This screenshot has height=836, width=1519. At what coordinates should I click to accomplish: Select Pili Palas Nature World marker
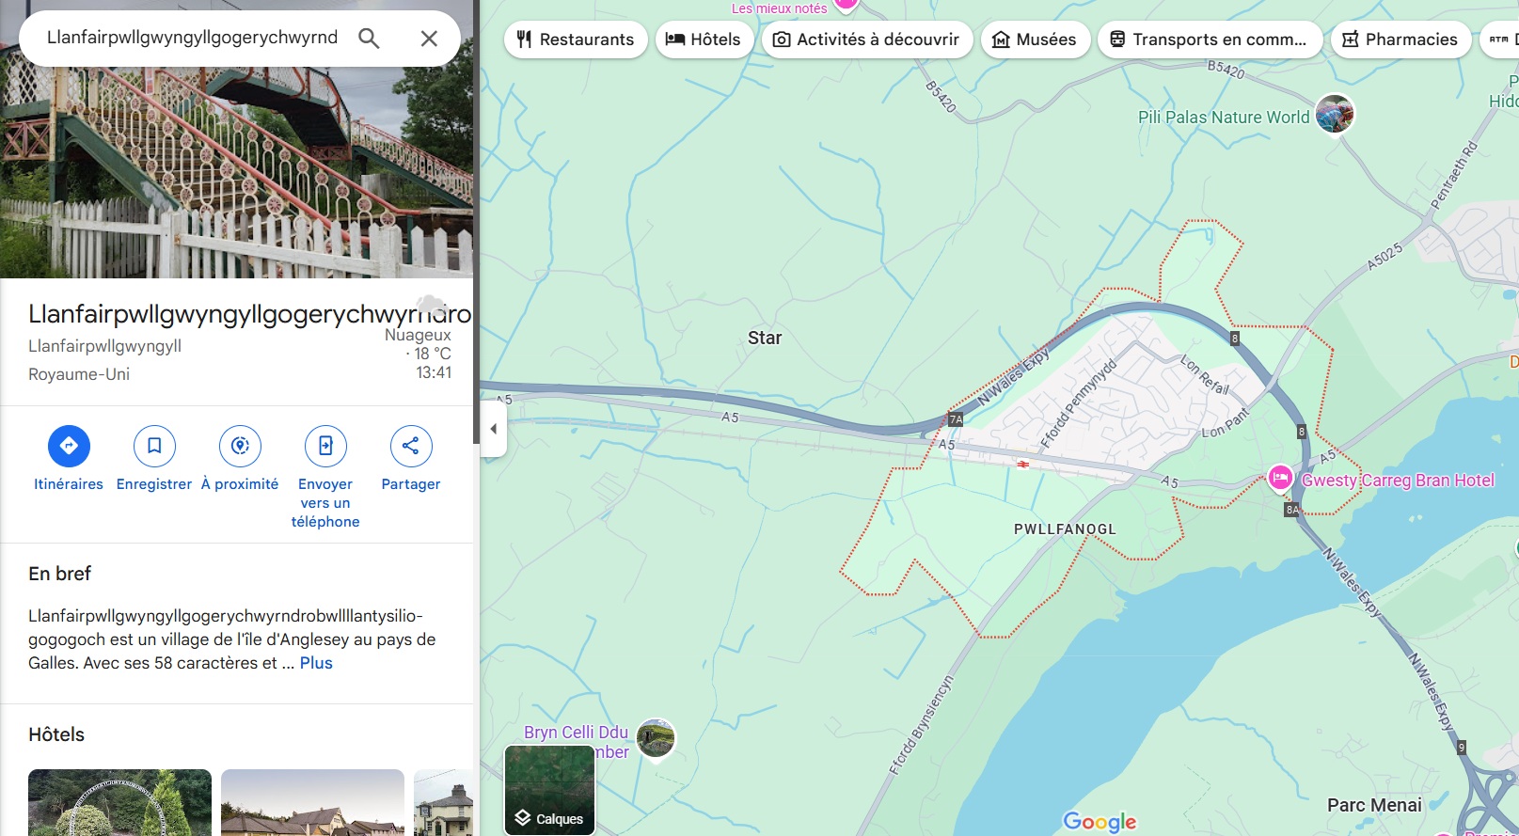pyautogui.click(x=1334, y=115)
